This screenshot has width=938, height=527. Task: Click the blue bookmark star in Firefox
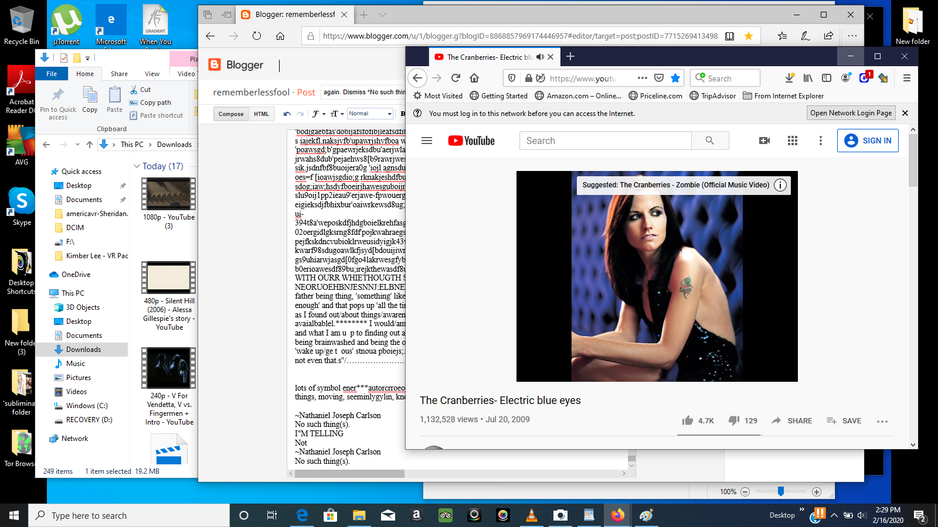tap(675, 78)
